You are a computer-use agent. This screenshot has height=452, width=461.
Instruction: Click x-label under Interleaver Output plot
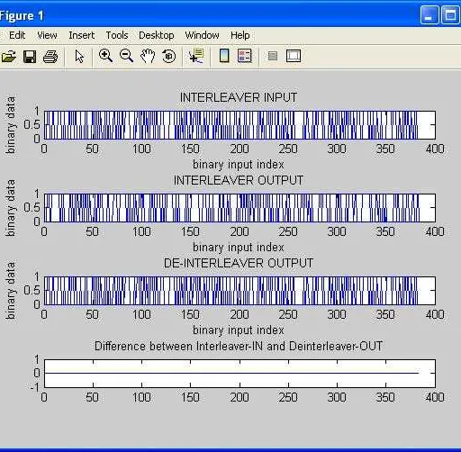(x=239, y=248)
